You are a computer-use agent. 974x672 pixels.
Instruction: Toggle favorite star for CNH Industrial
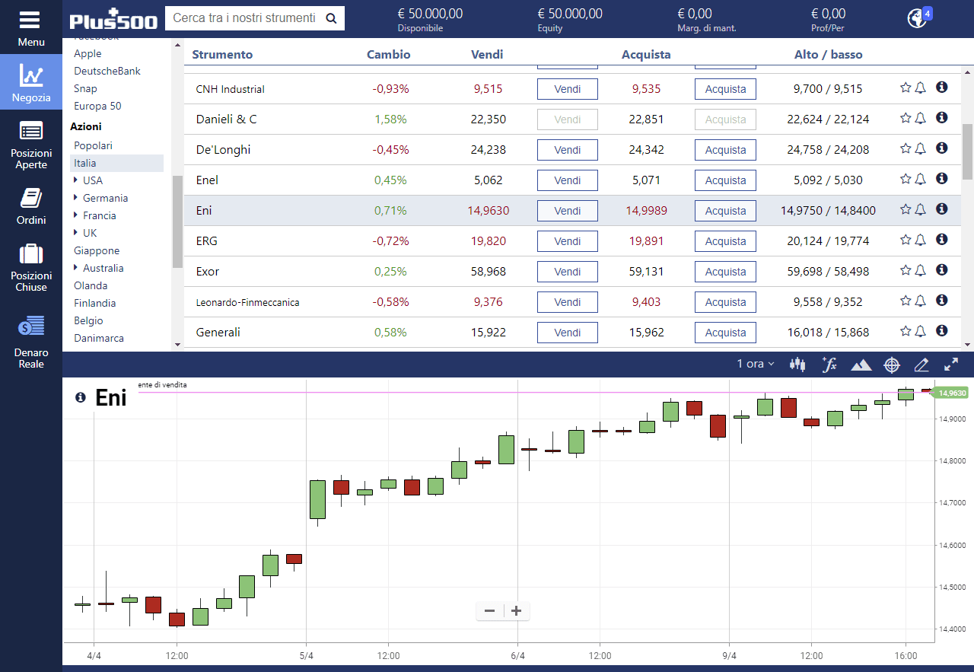[906, 88]
